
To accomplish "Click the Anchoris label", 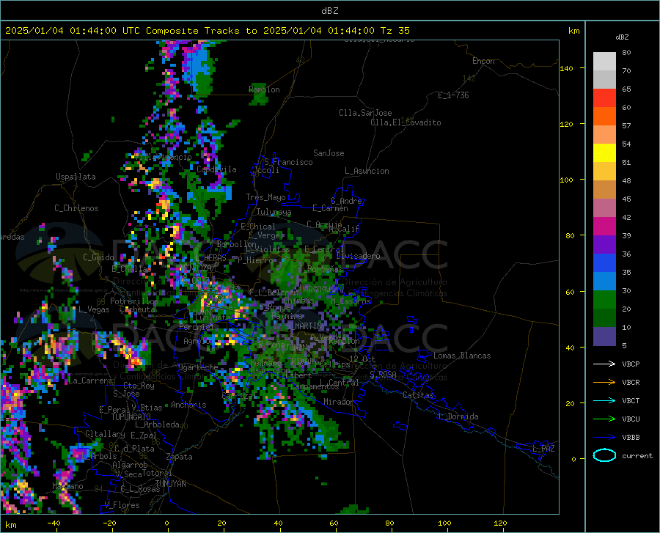I will coord(188,405).
